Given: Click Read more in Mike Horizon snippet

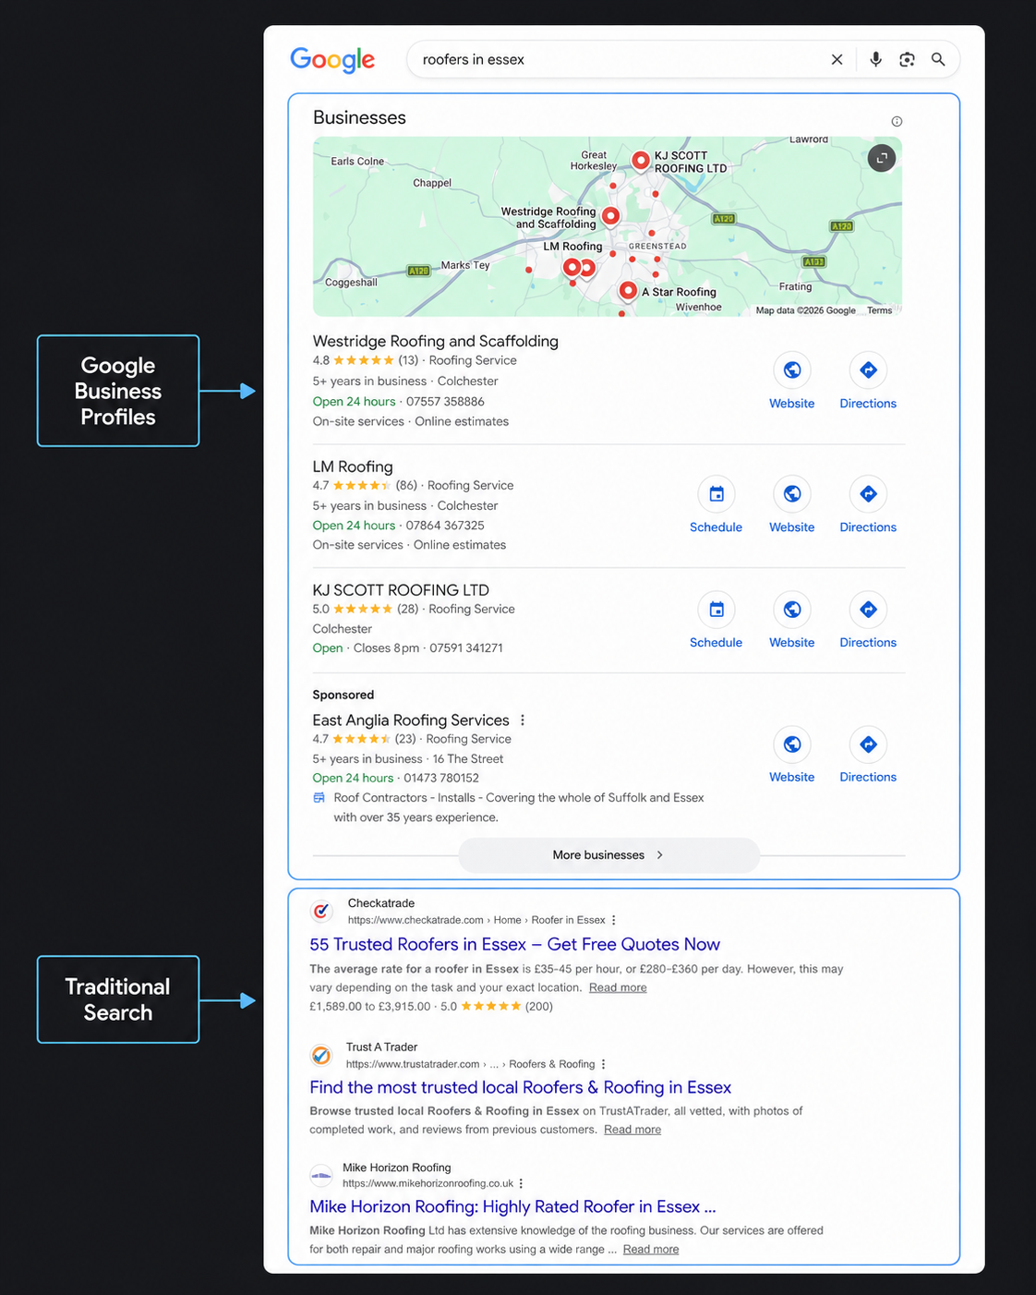Looking at the screenshot, I should click(651, 1250).
